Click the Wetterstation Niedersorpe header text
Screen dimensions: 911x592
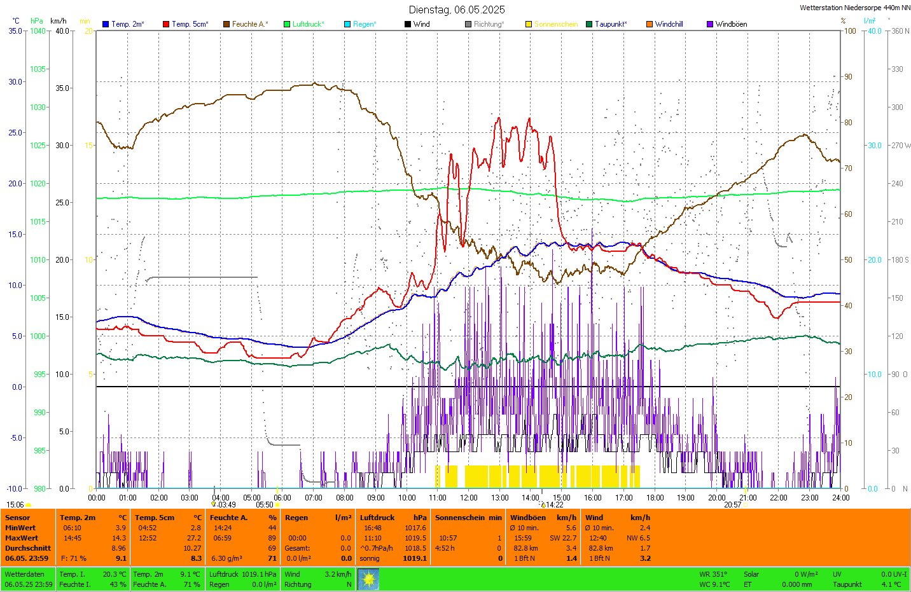(x=854, y=8)
